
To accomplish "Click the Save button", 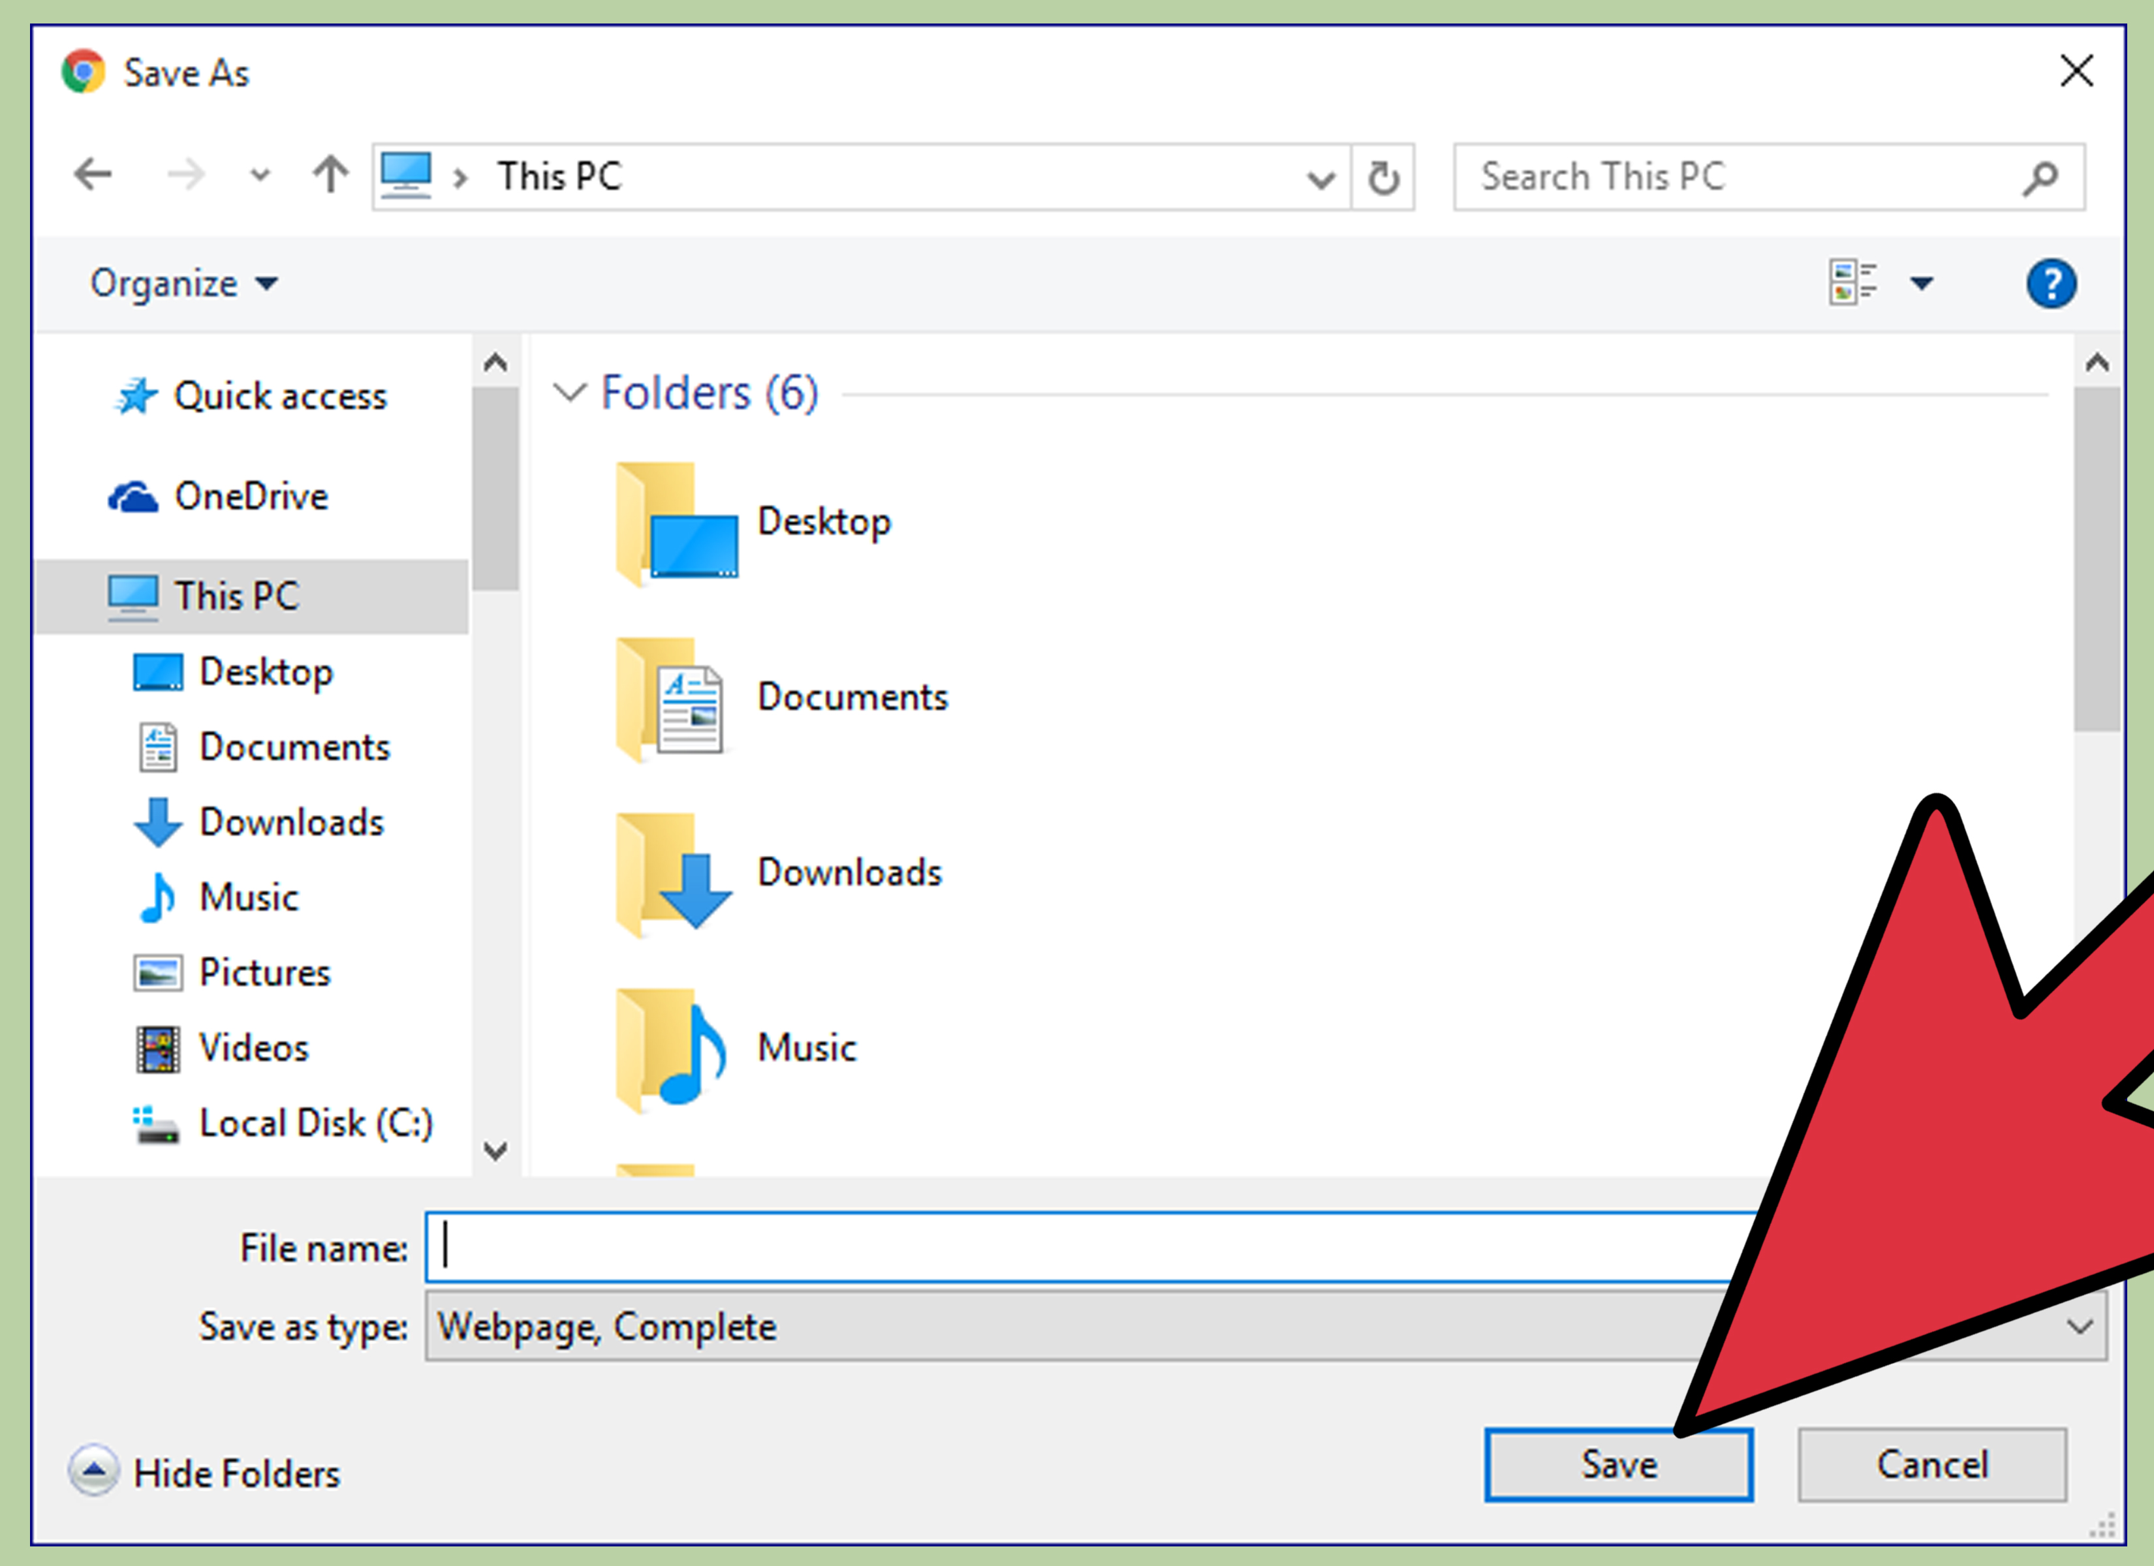I will tap(1618, 1466).
